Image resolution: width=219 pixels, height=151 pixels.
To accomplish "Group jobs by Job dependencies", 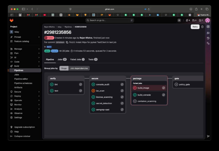I will coord(79,68).
